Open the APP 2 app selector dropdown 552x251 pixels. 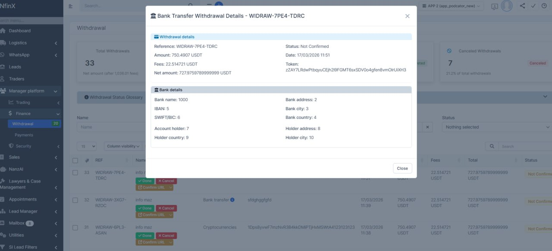click(451, 6)
